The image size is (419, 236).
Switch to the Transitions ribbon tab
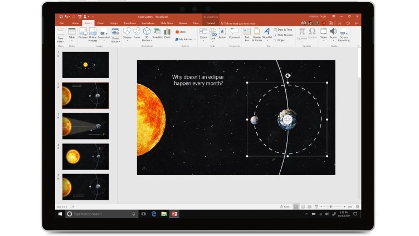click(131, 23)
